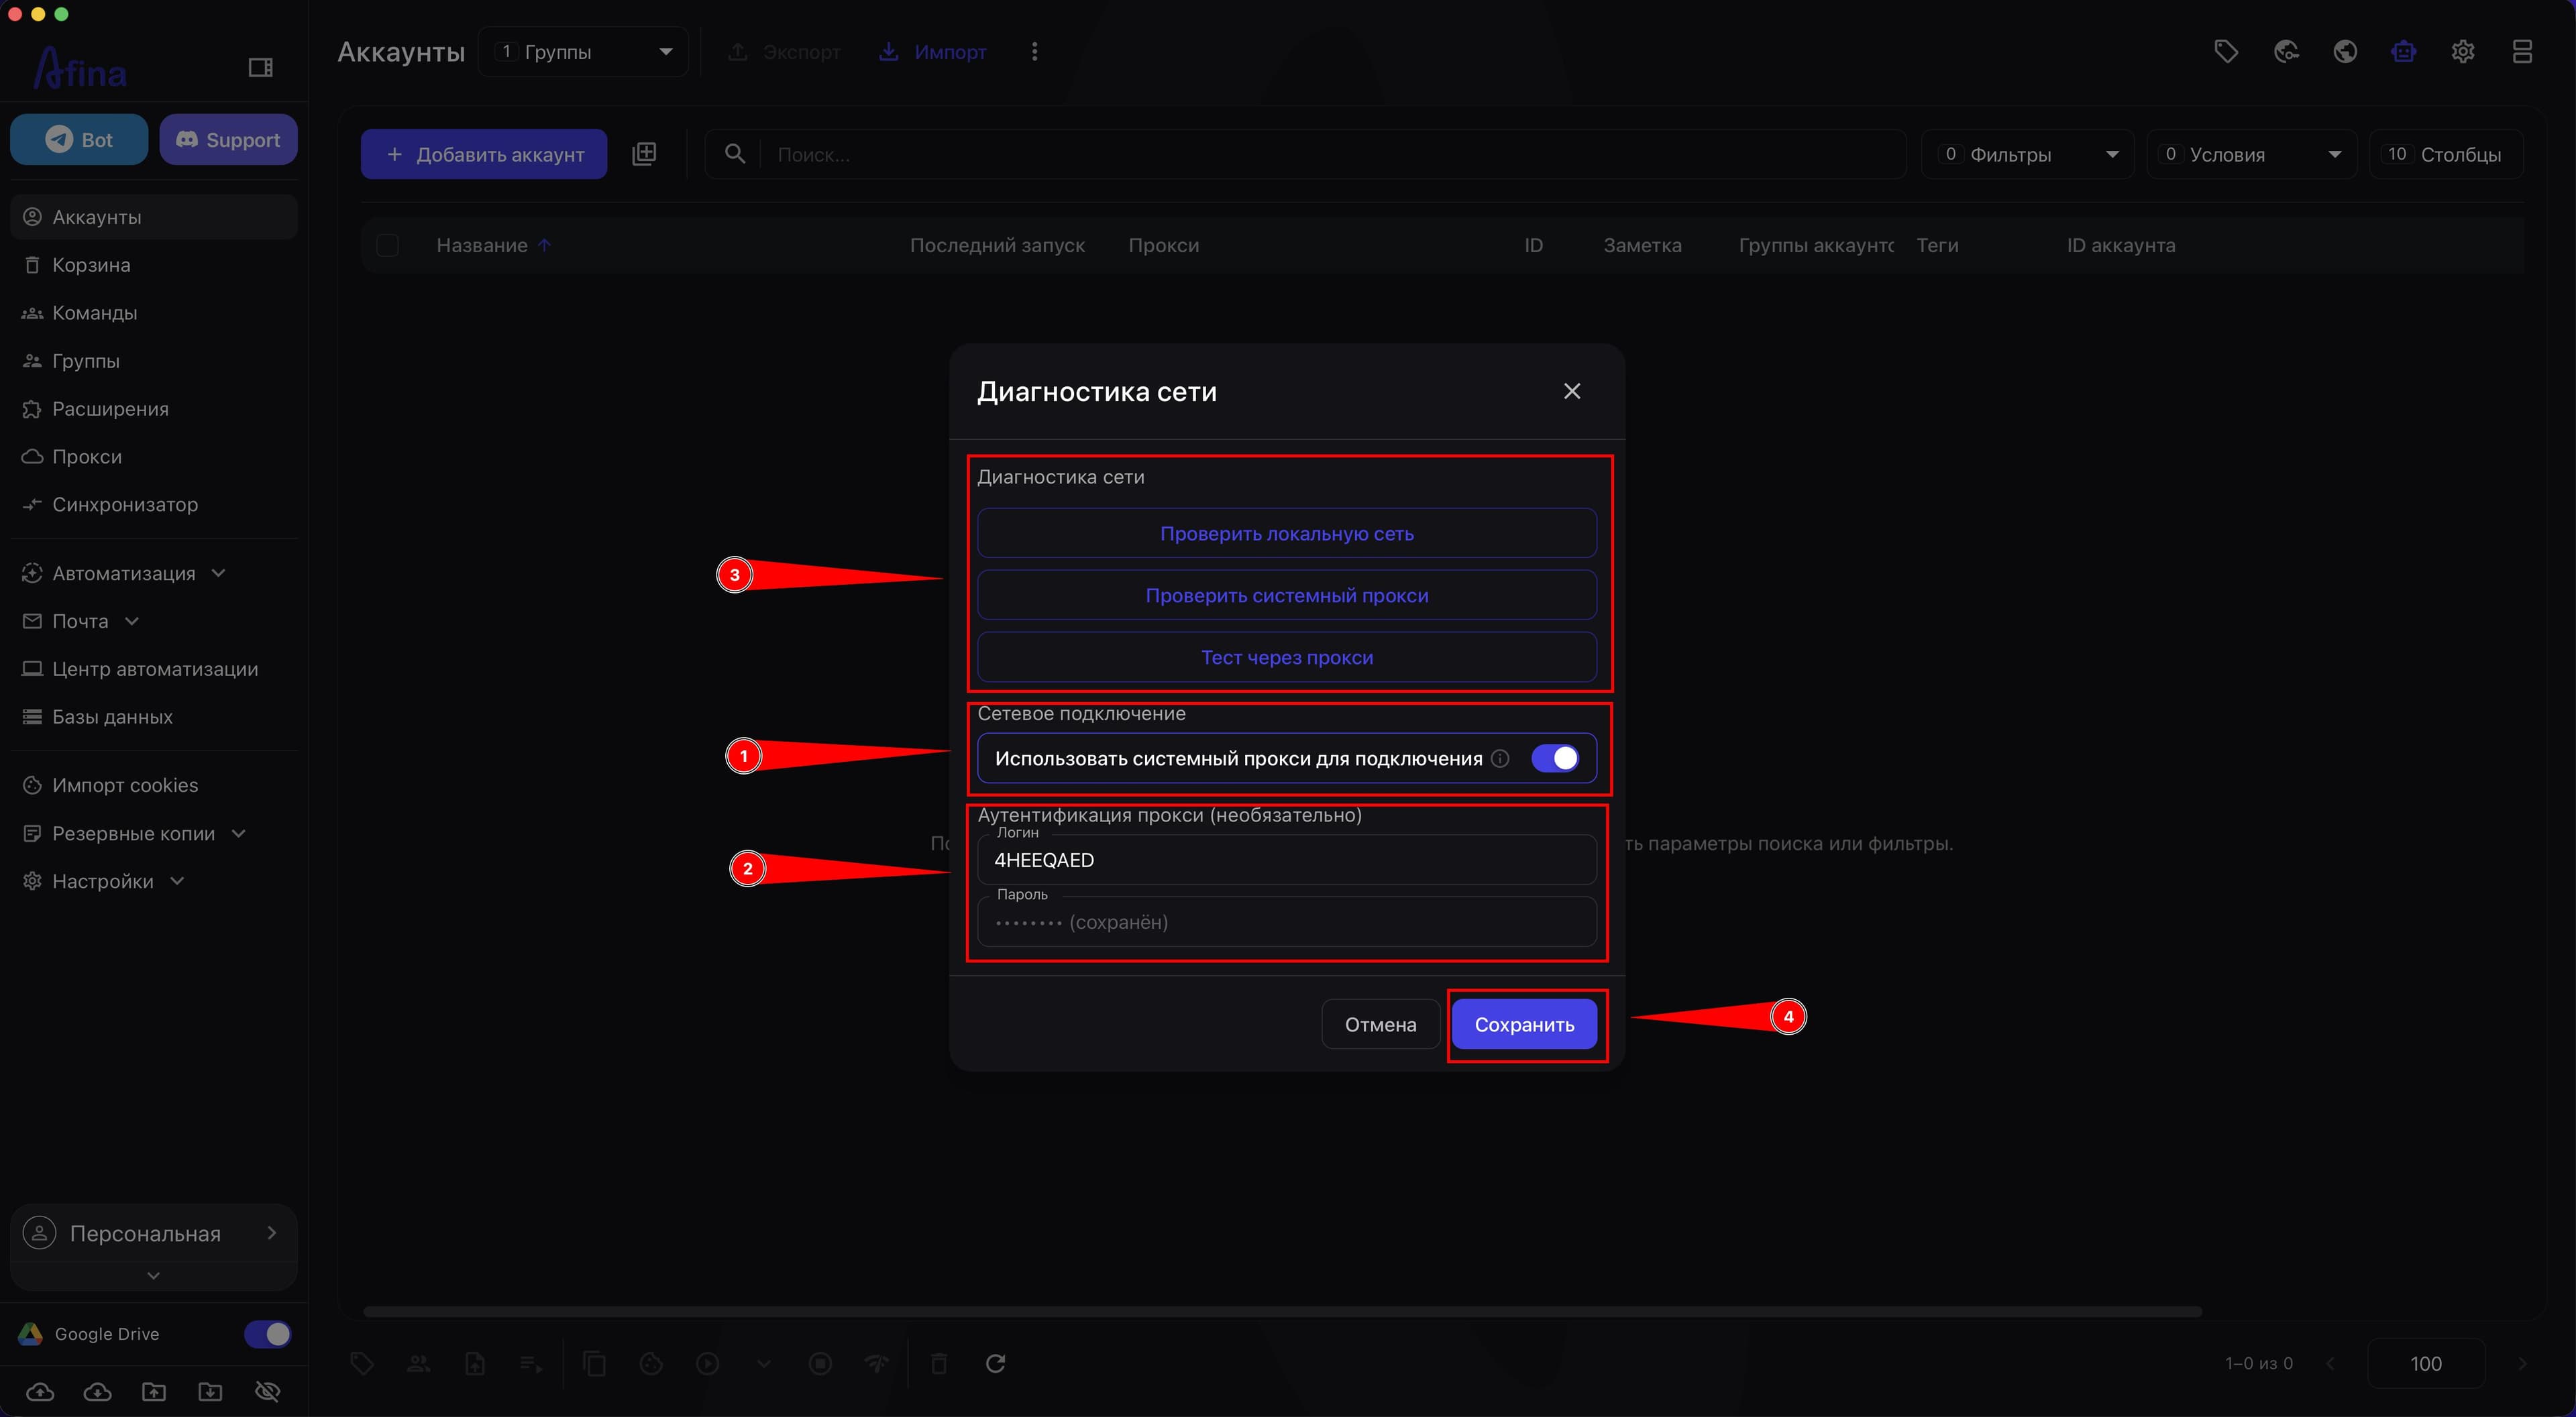The height and width of the screenshot is (1417, 2576).
Task: Disable the Google Drive toggle
Action: pos(268,1334)
